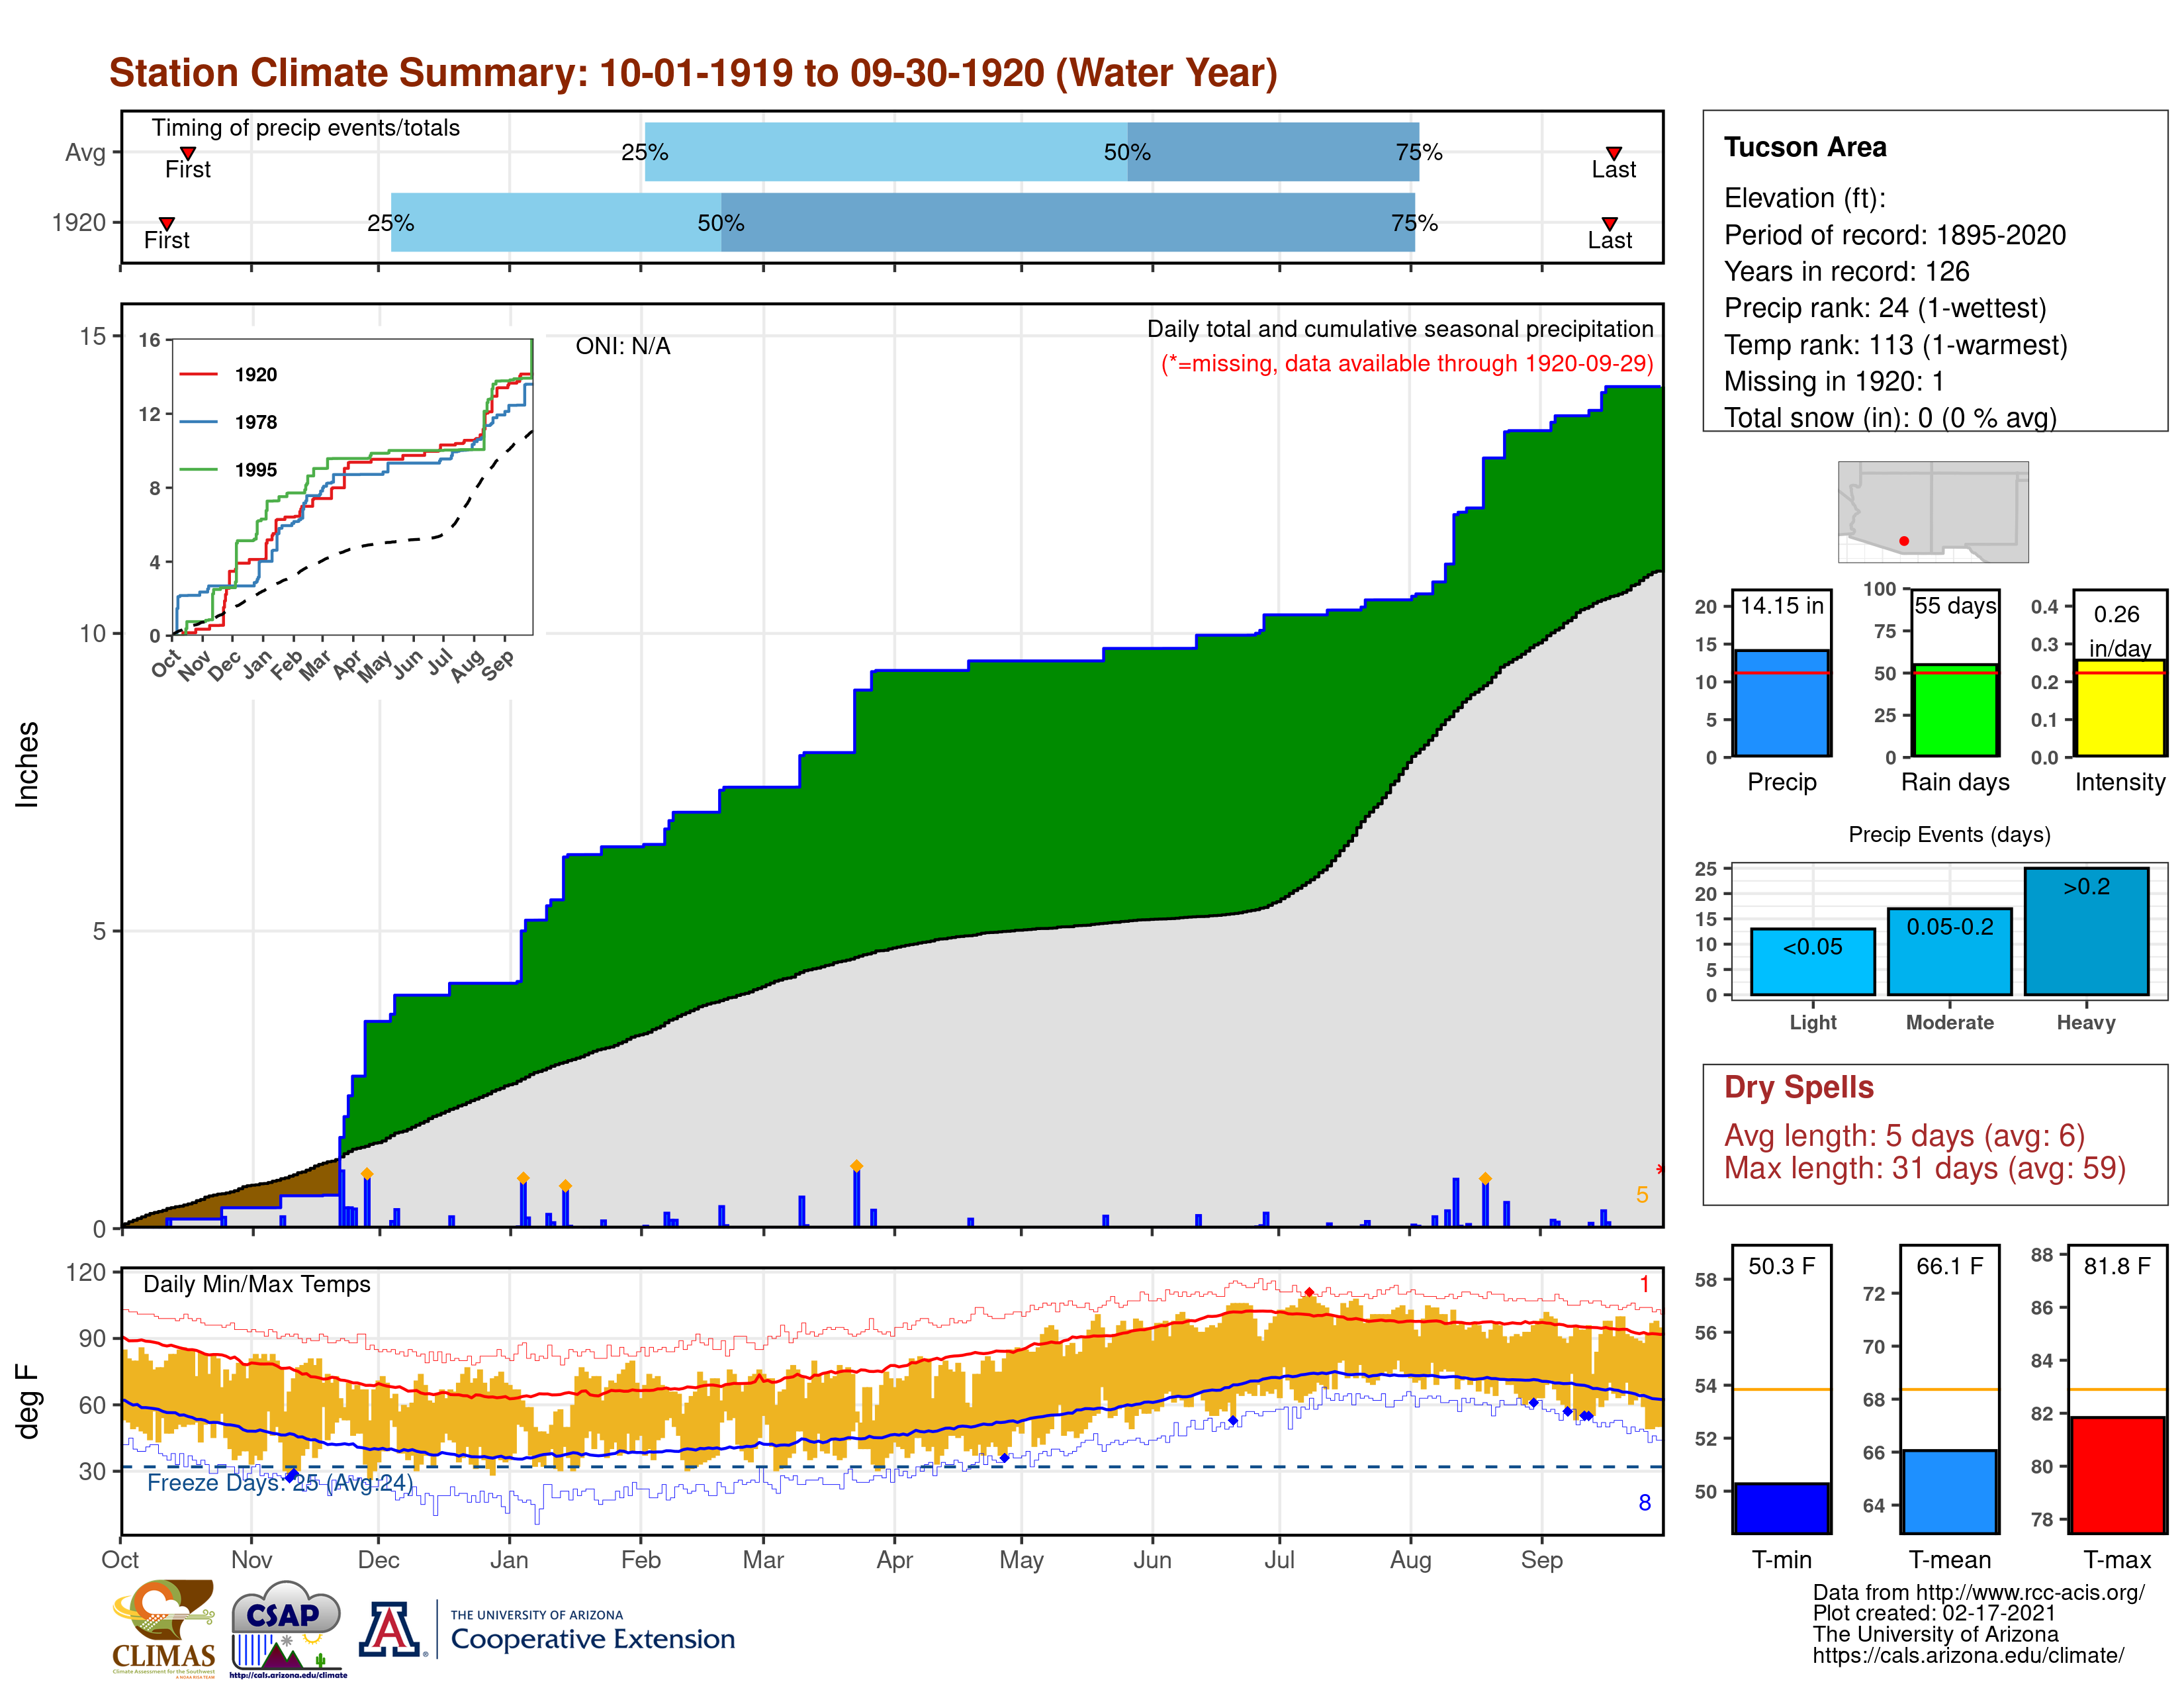Click the cals.arizona.edu/climate URL
The width and height of the screenshot is (2184, 1688).
pyautogui.click(x=1968, y=1655)
